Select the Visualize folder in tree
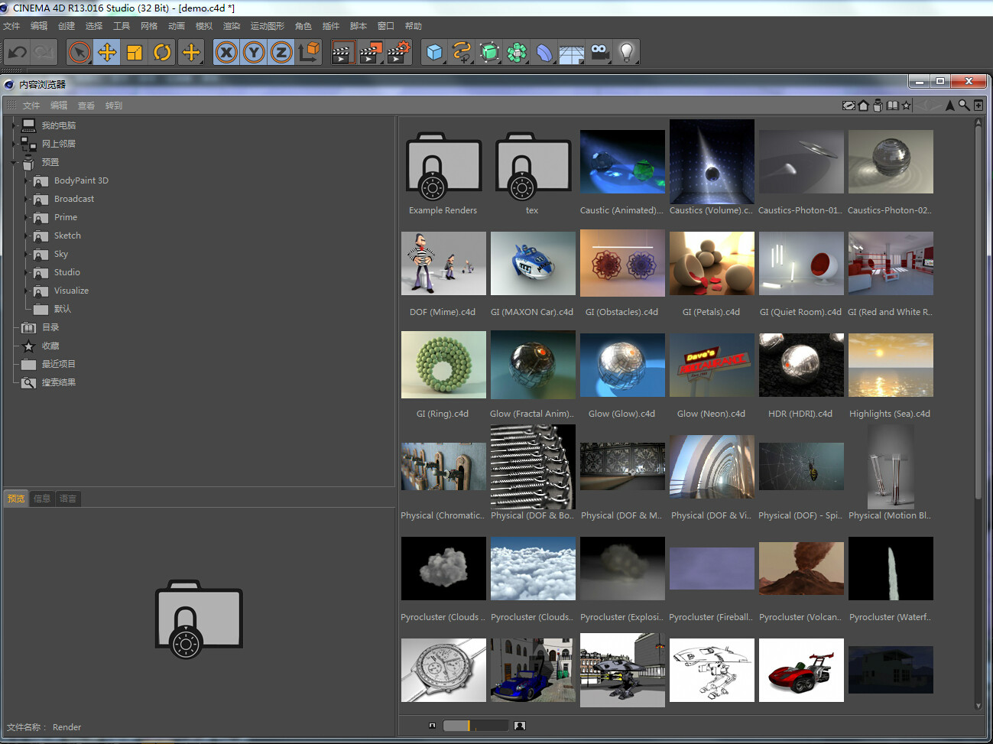Image resolution: width=993 pixels, height=744 pixels. [x=71, y=291]
